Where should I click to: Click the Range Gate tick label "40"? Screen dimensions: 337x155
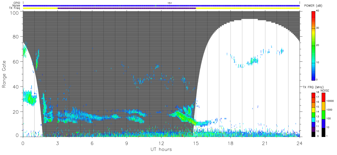(16, 87)
